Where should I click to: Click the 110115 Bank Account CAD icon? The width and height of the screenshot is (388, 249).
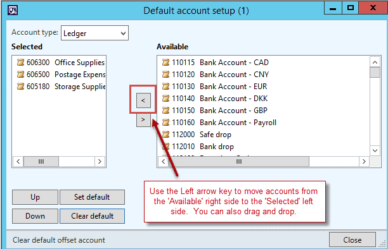pos(166,63)
